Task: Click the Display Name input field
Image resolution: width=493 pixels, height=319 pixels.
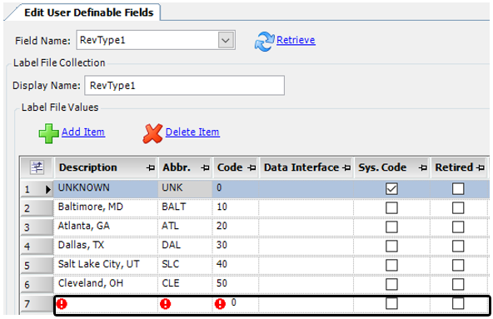Action: pos(184,86)
